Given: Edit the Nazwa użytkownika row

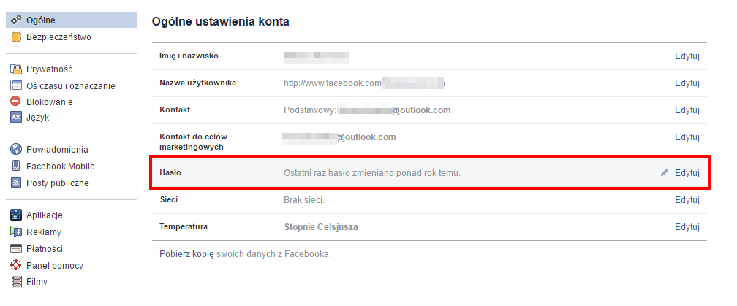Looking at the screenshot, I should pyautogui.click(x=687, y=83).
